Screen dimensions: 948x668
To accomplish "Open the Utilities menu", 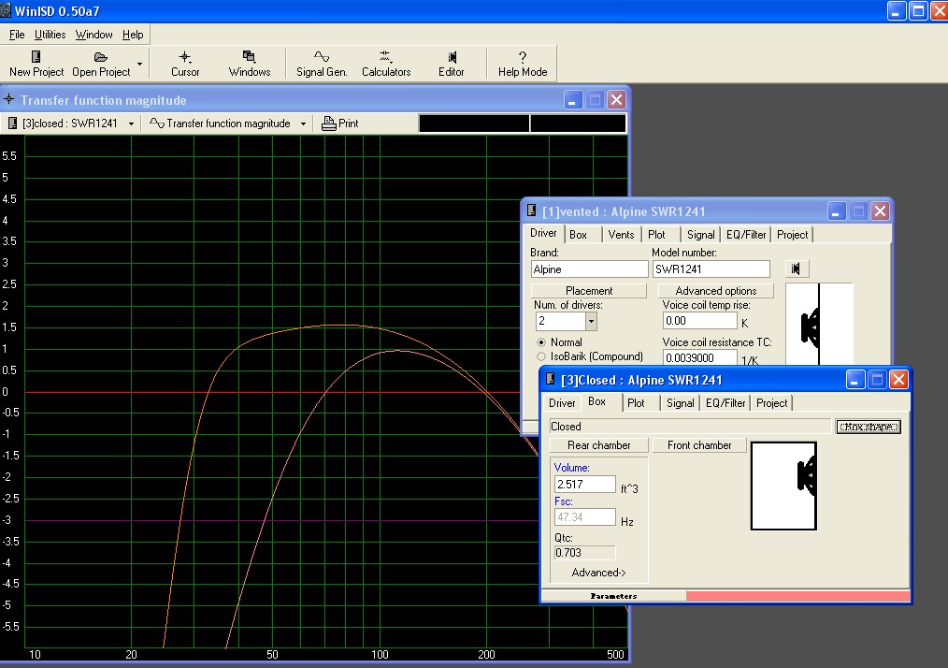I will [x=50, y=35].
